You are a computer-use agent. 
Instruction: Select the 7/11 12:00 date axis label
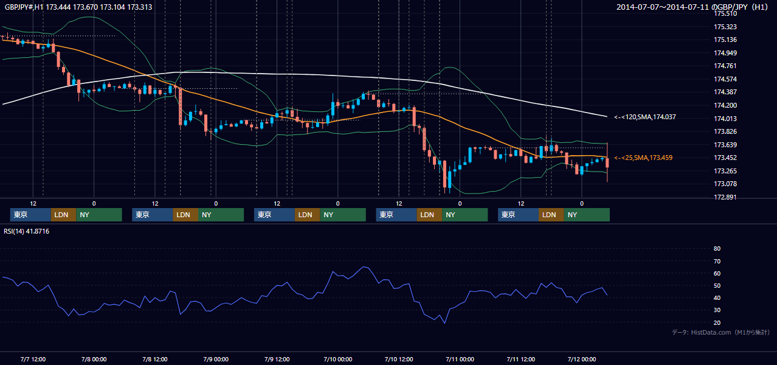click(x=520, y=359)
